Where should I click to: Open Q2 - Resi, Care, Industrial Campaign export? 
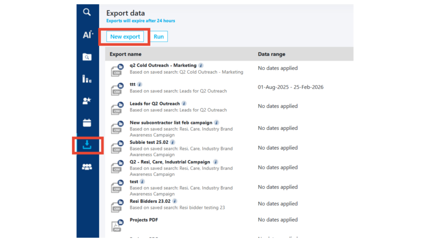pos(170,162)
